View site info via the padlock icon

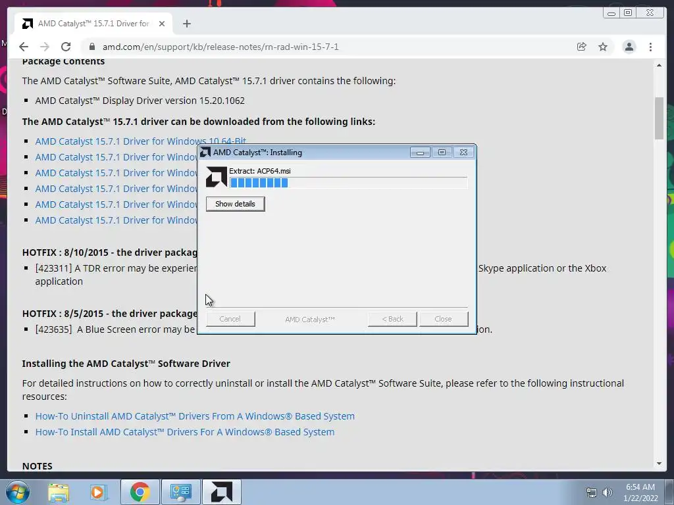point(91,47)
